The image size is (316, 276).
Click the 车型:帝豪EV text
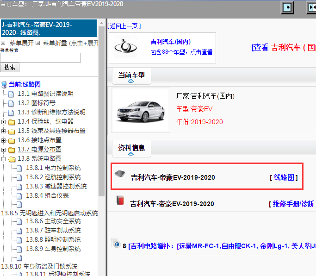click(x=194, y=109)
